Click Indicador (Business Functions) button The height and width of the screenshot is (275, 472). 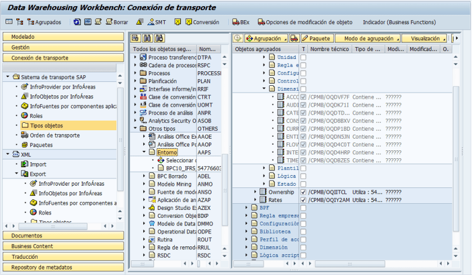point(399,22)
